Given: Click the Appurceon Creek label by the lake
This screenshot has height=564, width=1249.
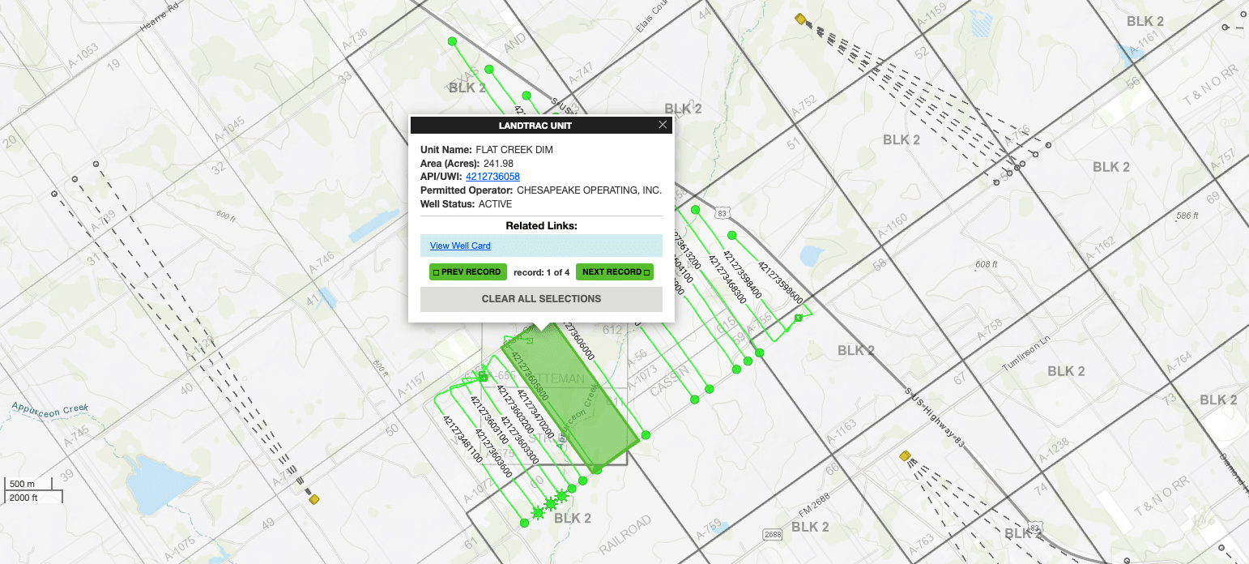Looking at the screenshot, I should point(50,408).
